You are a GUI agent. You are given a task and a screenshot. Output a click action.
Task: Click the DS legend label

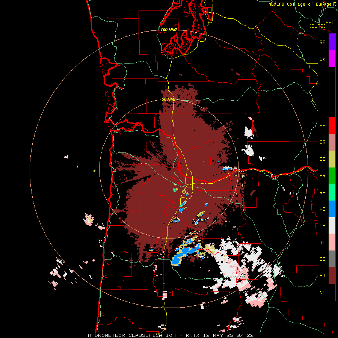click(x=322, y=226)
